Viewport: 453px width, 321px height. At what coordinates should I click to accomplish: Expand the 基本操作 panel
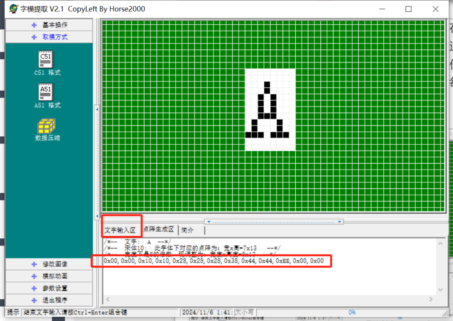point(49,25)
